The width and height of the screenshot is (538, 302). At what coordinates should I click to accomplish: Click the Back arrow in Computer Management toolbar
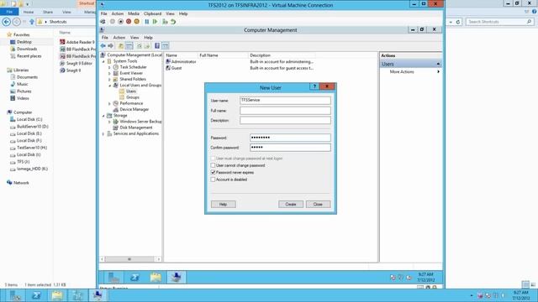103,46
